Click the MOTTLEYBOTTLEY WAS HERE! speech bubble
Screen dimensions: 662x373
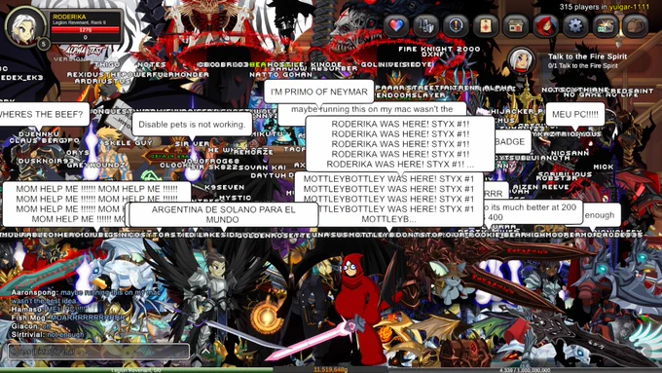coord(388,199)
